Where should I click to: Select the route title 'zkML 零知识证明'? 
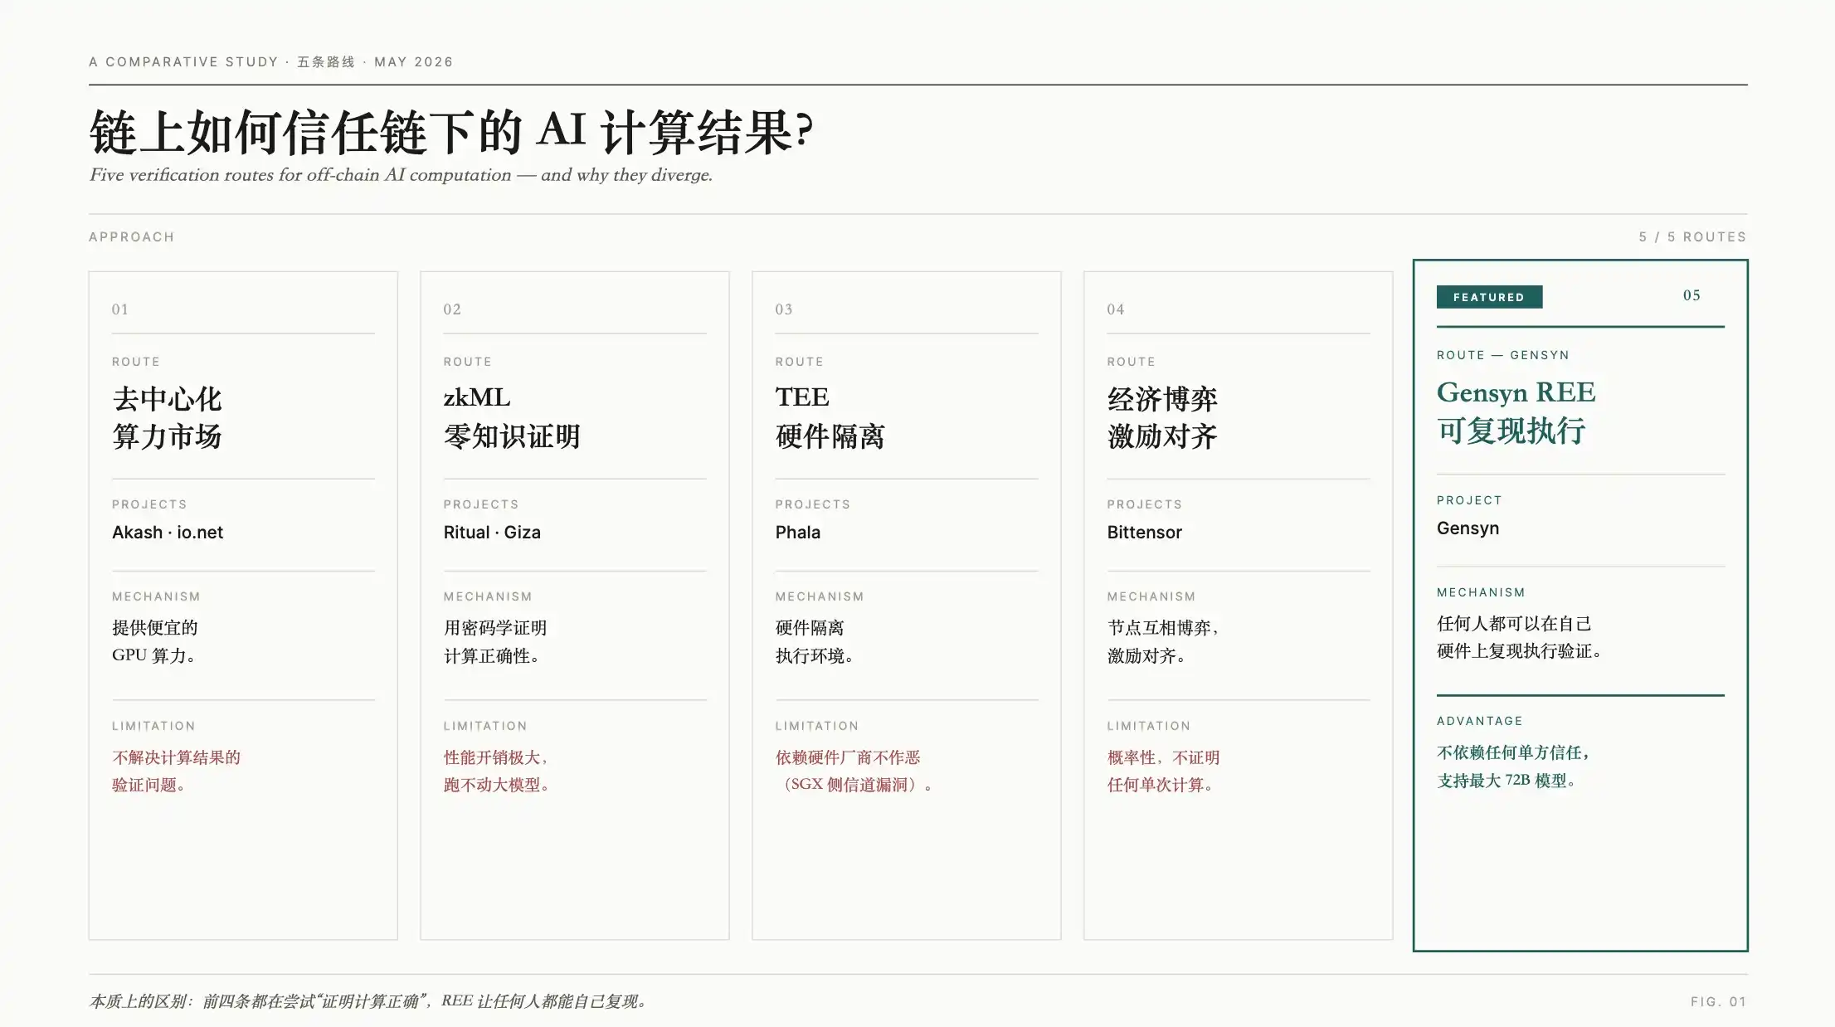pos(512,417)
